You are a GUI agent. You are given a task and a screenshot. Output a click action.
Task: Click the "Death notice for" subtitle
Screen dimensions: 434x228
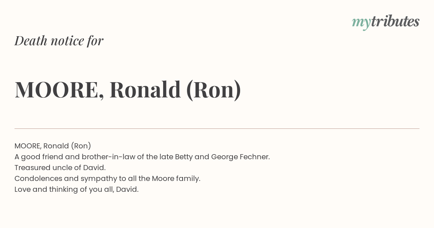click(59, 41)
